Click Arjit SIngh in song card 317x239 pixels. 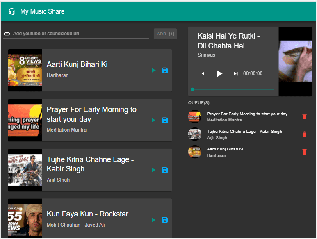[x=58, y=180]
